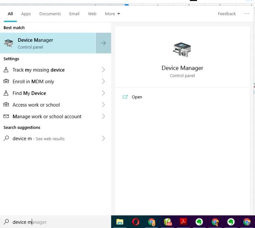Expand Track my missing device chevron

pos(103,70)
